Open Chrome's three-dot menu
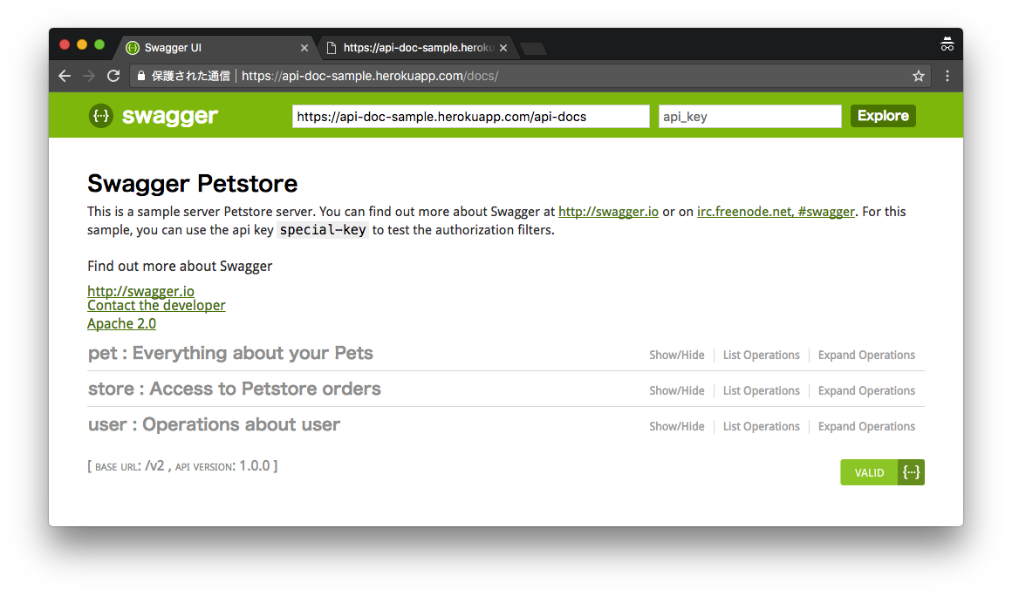Screen dimensions: 1012x596 (947, 76)
